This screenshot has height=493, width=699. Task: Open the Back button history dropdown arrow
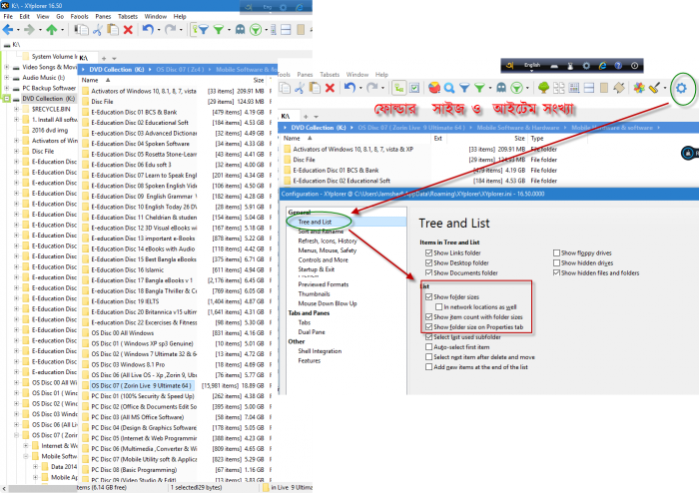(x=18, y=30)
